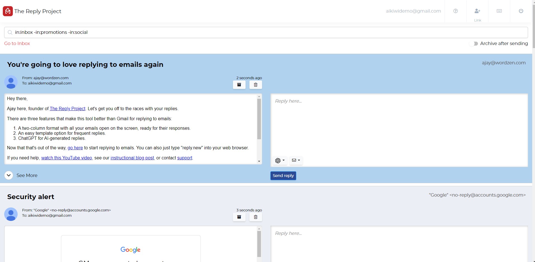Click 'To: aikiwidemo@gmail.com' under Ajay's email

pyautogui.click(x=47, y=83)
